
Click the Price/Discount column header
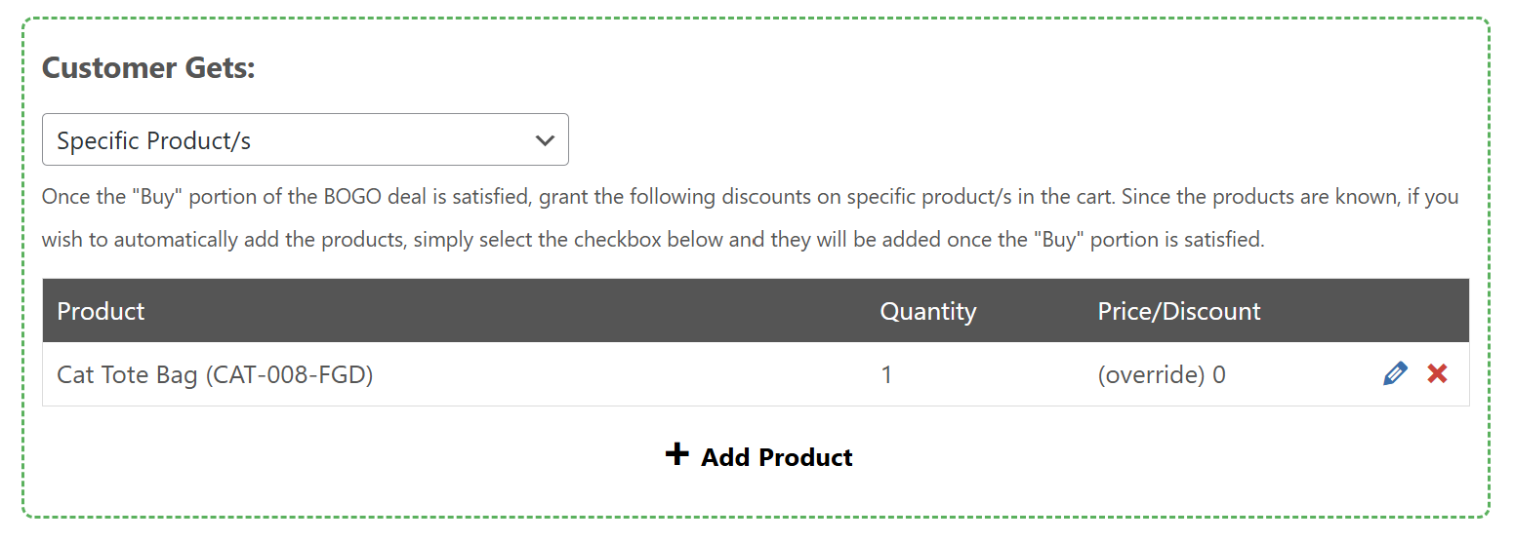[1178, 311]
